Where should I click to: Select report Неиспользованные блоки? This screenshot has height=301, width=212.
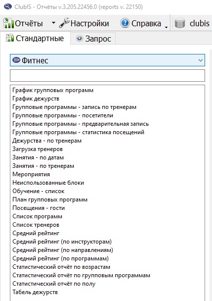pos(48,183)
